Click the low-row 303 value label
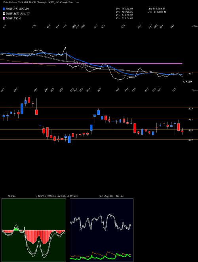This screenshot has width=198, height=262. 118,90
